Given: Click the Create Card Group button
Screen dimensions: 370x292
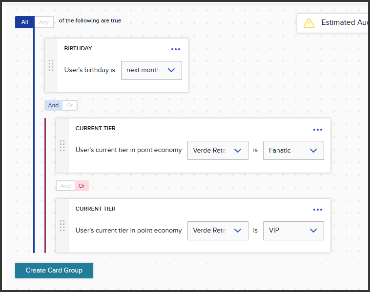Looking at the screenshot, I should 54,271.
